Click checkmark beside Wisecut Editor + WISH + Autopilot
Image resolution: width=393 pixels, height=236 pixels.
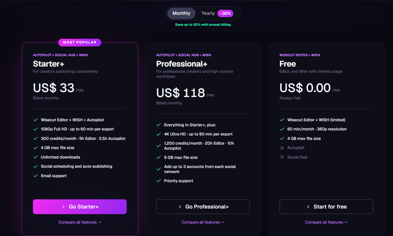[x=35, y=120]
